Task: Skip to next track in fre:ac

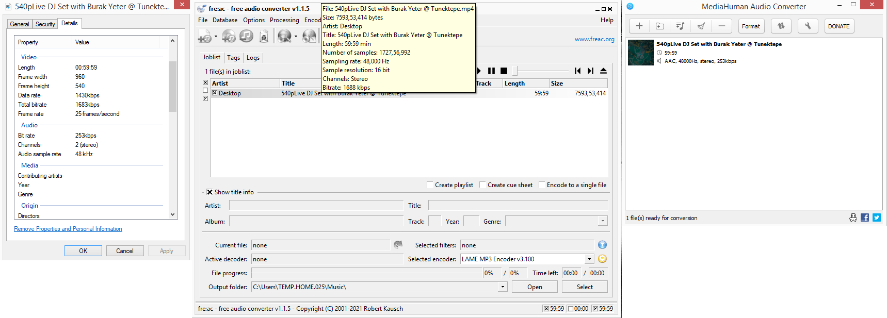Action: point(590,71)
